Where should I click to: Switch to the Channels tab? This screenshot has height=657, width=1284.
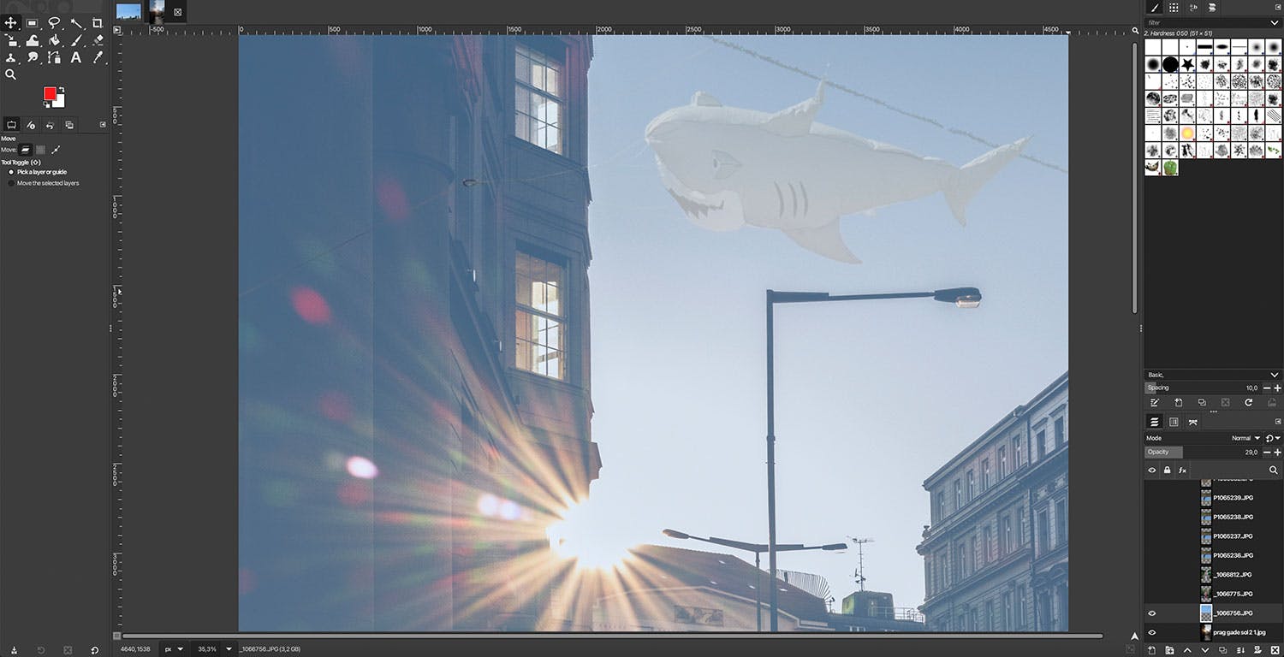[1174, 422]
